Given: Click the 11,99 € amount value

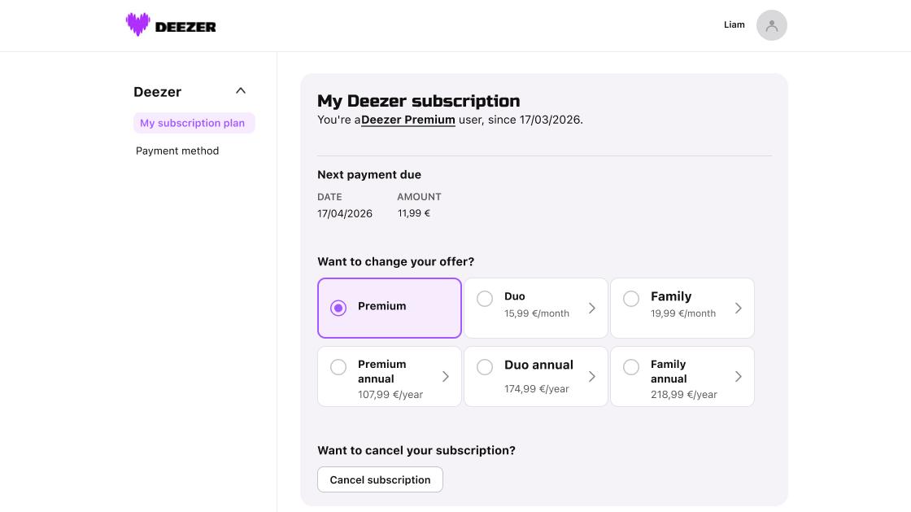Looking at the screenshot, I should (x=414, y=213).
